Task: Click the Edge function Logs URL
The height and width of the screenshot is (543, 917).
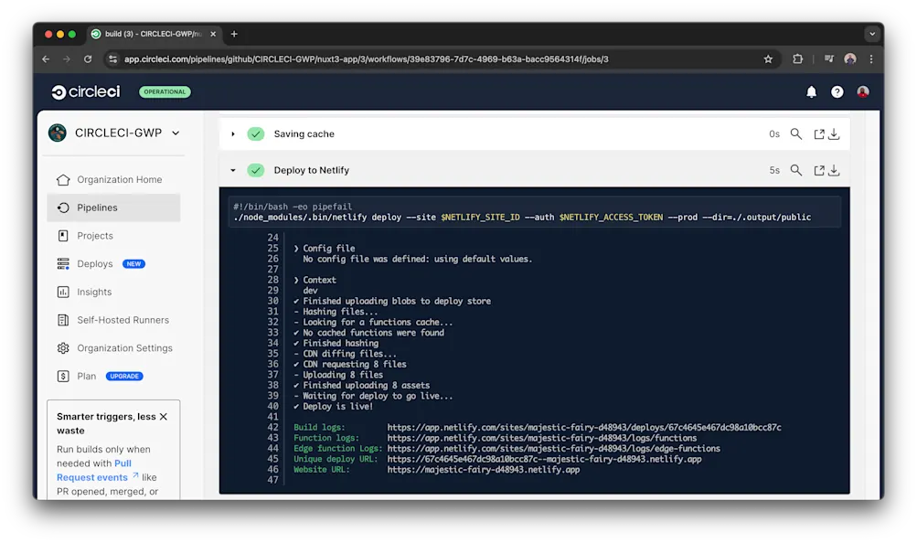Action: (553, 448)
